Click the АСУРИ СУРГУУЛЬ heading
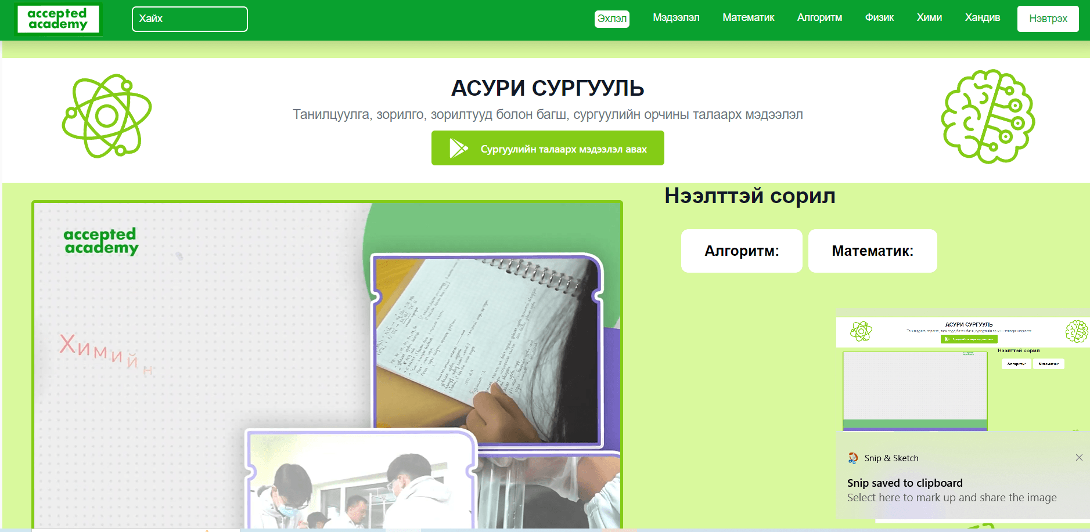This screenshot has height=532, width=1090. click(548, 88)
